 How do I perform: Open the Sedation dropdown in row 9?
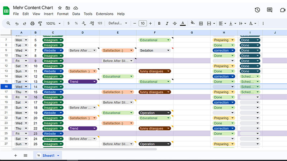(x=168, y=50)
